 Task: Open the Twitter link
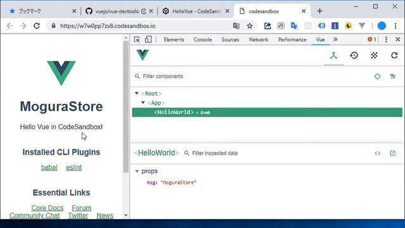click(x=78, y=215)
